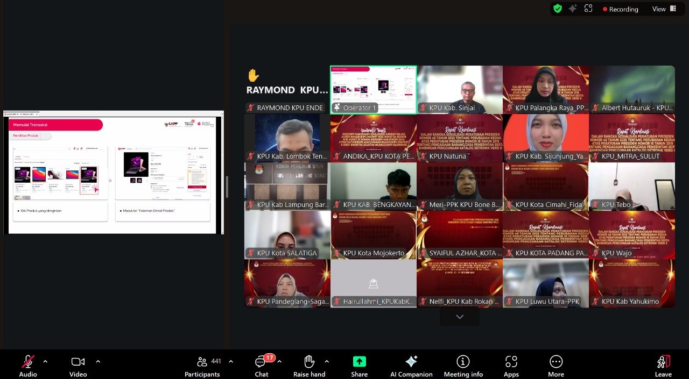This screenshot has width=689, height=379.
Task: Click the green encryption shield icon
Action: coord(558,9)
